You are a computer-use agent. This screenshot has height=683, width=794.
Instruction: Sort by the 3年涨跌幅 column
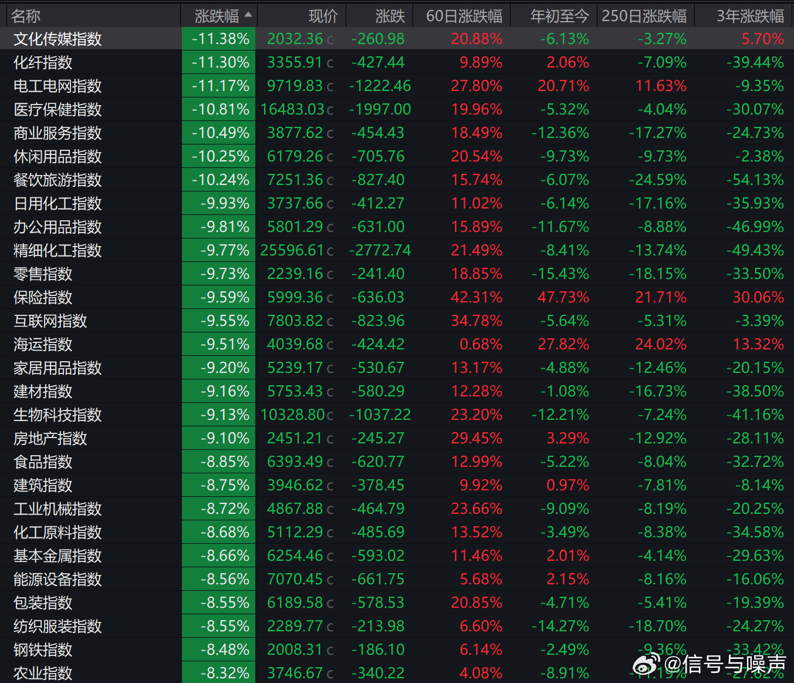pyautogui.click(x=749, y=16)
